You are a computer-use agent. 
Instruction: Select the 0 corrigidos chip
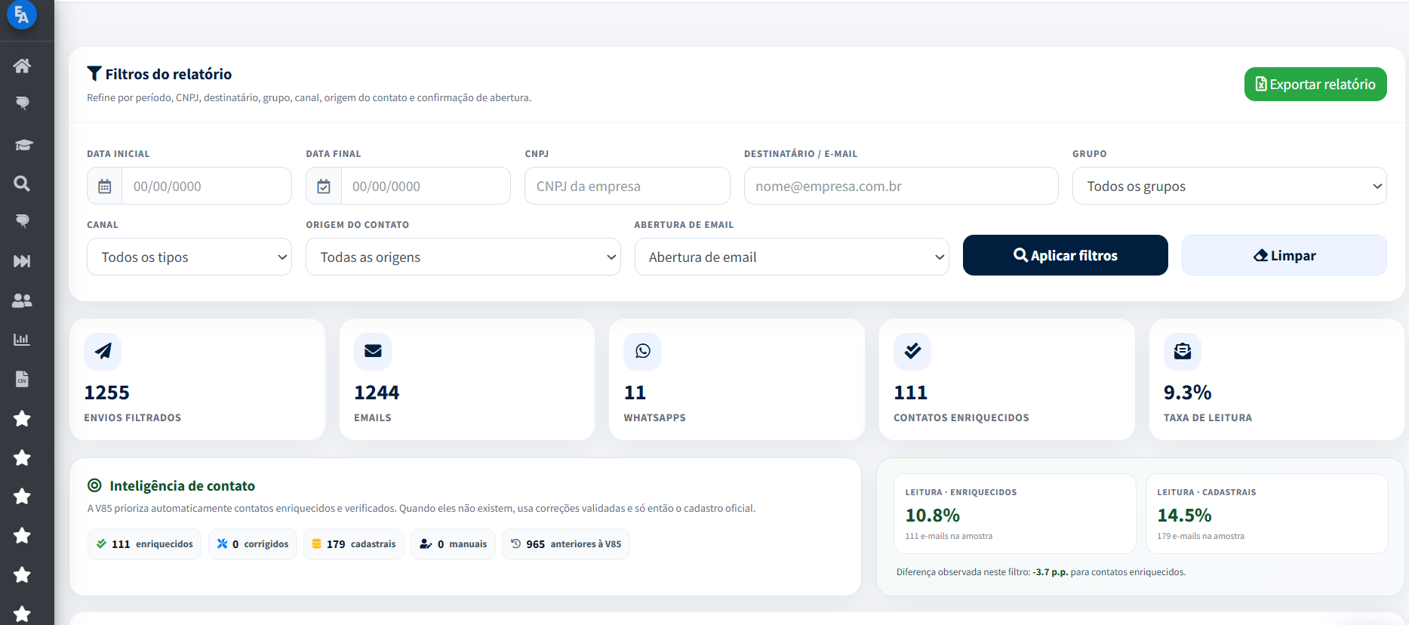pyautogui.click(x=253, y=544)
